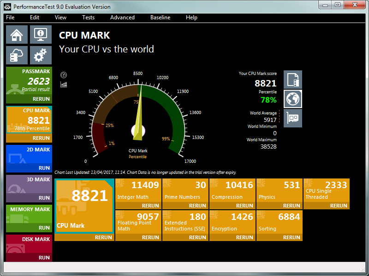Viewport: 369px width, 276px height.
Task: Click the Chart Last Updated notice text
Action: tap(145, 172)
